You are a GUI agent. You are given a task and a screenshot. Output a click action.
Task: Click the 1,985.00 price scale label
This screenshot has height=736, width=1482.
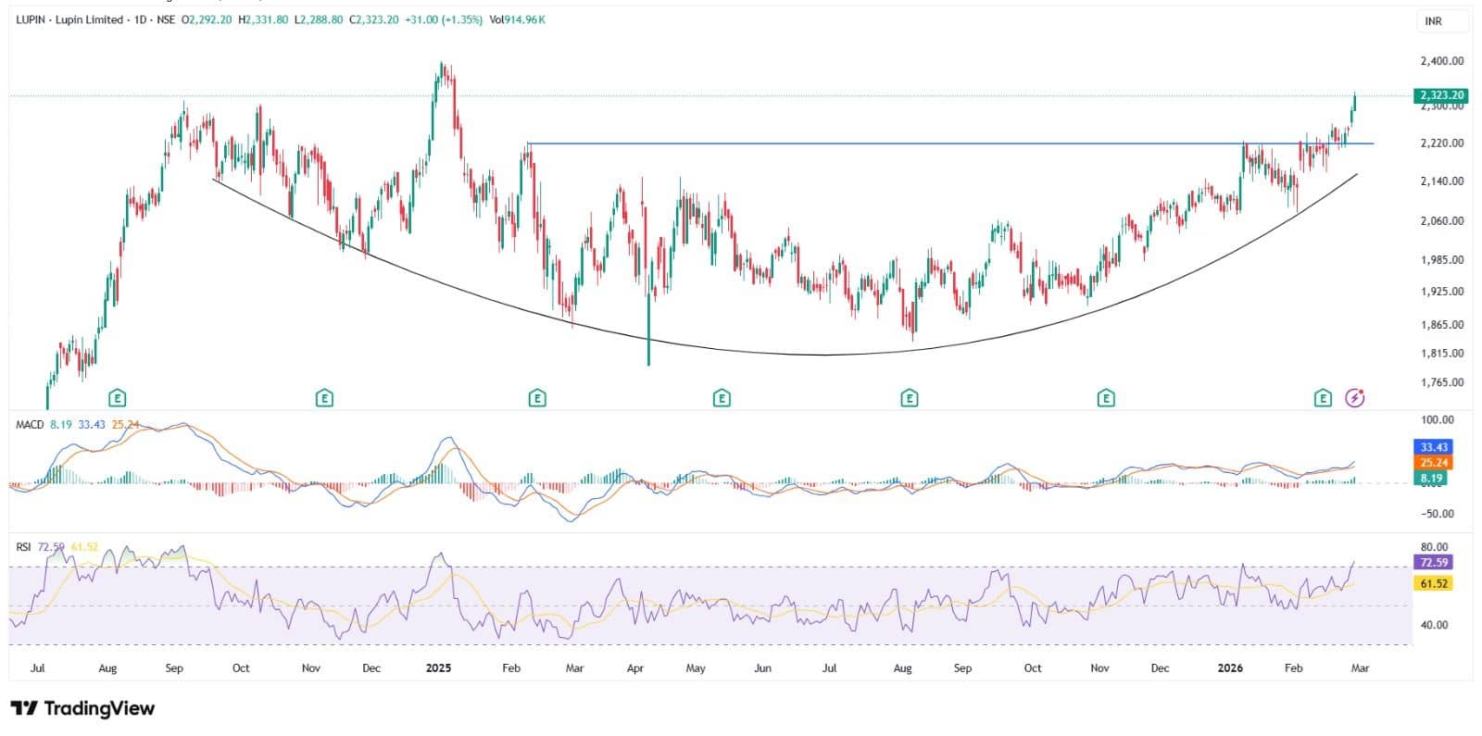1441,260
